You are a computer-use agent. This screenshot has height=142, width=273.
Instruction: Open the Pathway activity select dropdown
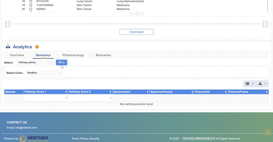(x=35, y=63)
